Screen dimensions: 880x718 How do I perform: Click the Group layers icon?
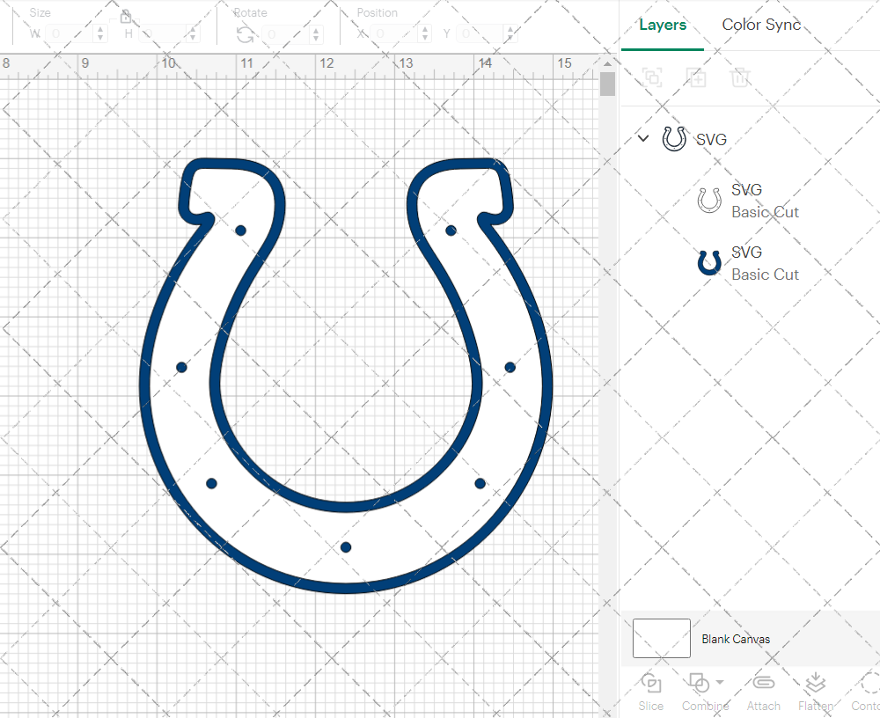point(652,77)
